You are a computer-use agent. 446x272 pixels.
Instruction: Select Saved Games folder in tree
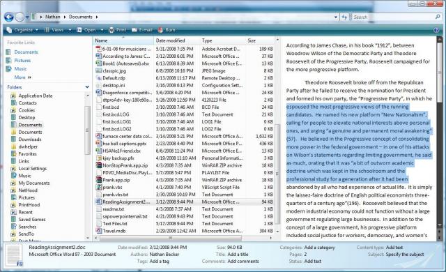(x=32, y=220)
